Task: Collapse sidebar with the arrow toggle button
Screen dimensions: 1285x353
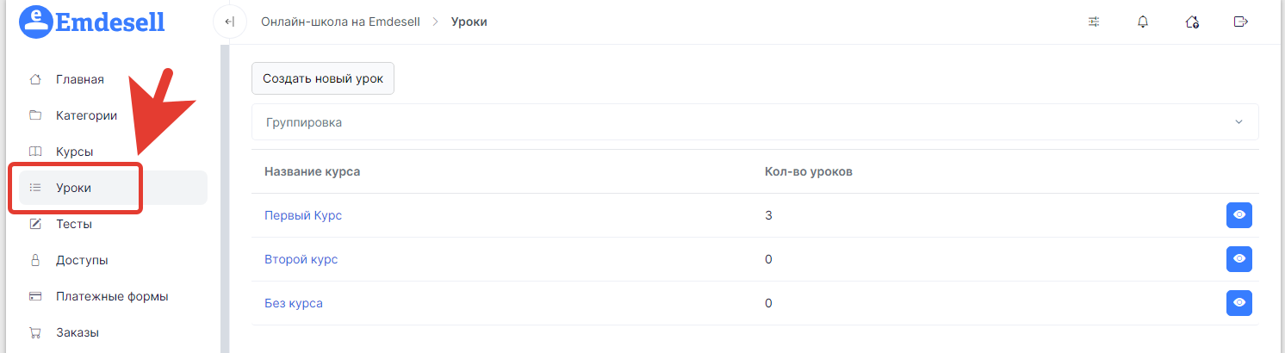Action: click(229, 22)
